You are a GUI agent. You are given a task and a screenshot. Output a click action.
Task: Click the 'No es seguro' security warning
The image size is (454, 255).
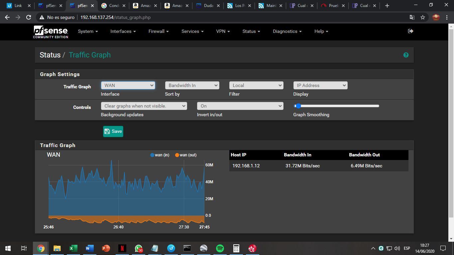pos(57,17)
